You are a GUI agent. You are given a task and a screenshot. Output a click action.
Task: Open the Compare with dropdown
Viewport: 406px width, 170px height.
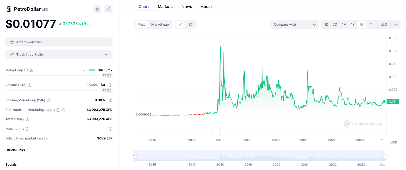pos(294,25)
